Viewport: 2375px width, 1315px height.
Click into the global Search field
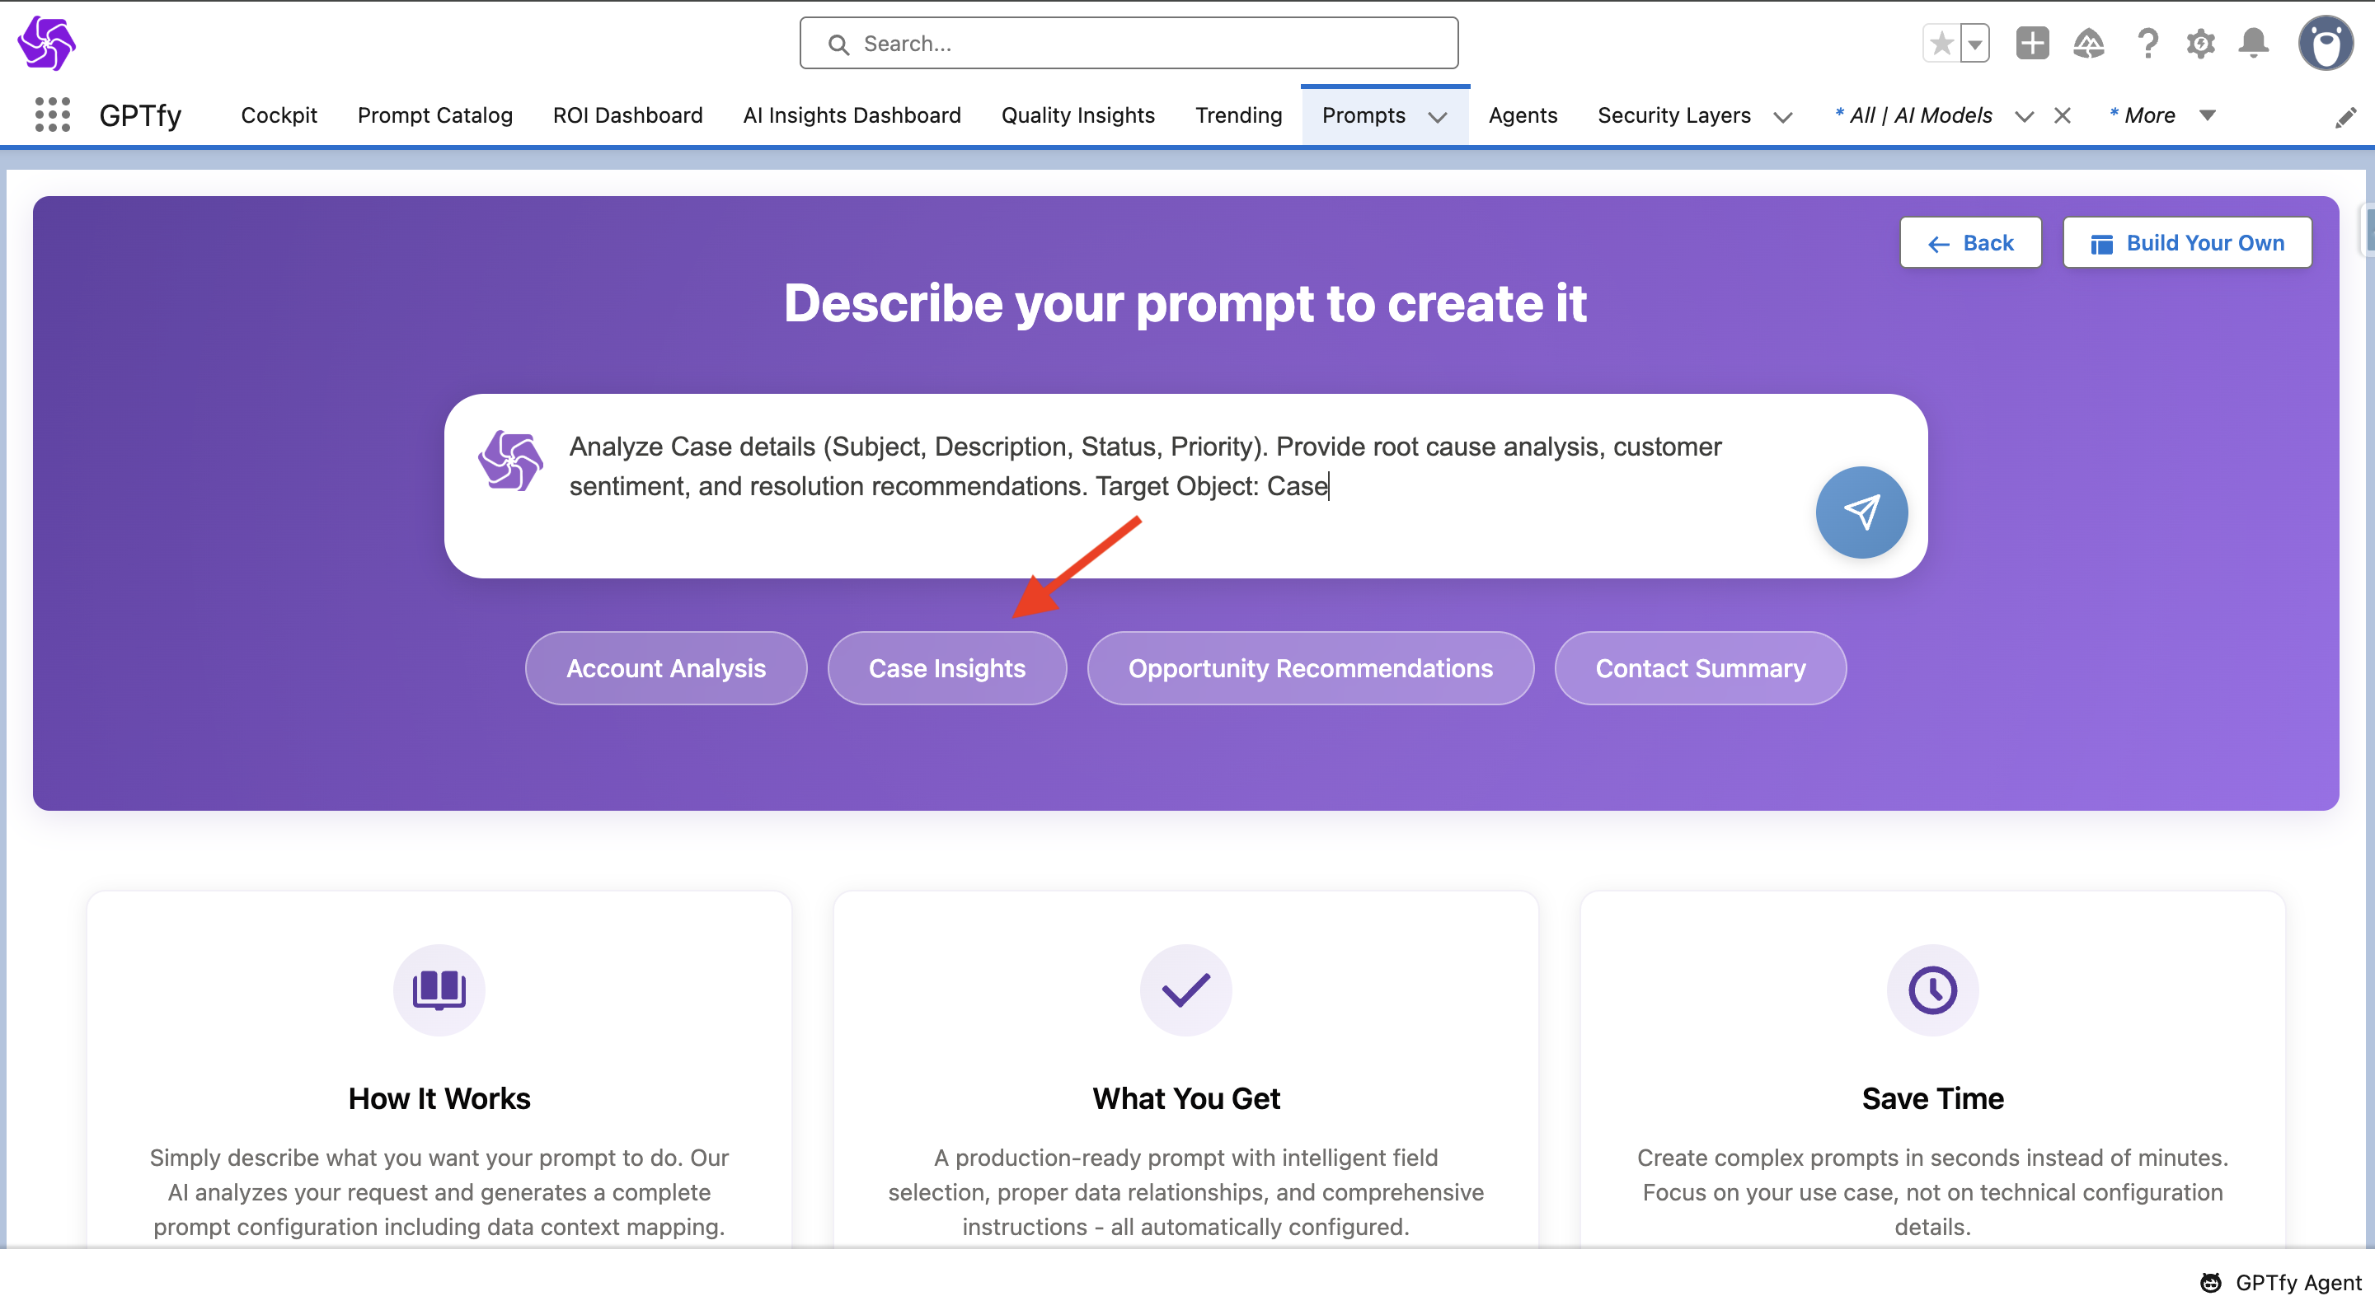1129,44
